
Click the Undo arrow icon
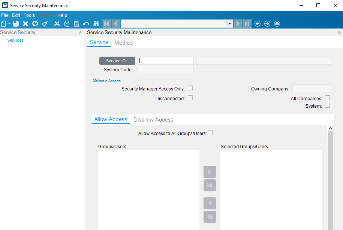tap(86, 24)
